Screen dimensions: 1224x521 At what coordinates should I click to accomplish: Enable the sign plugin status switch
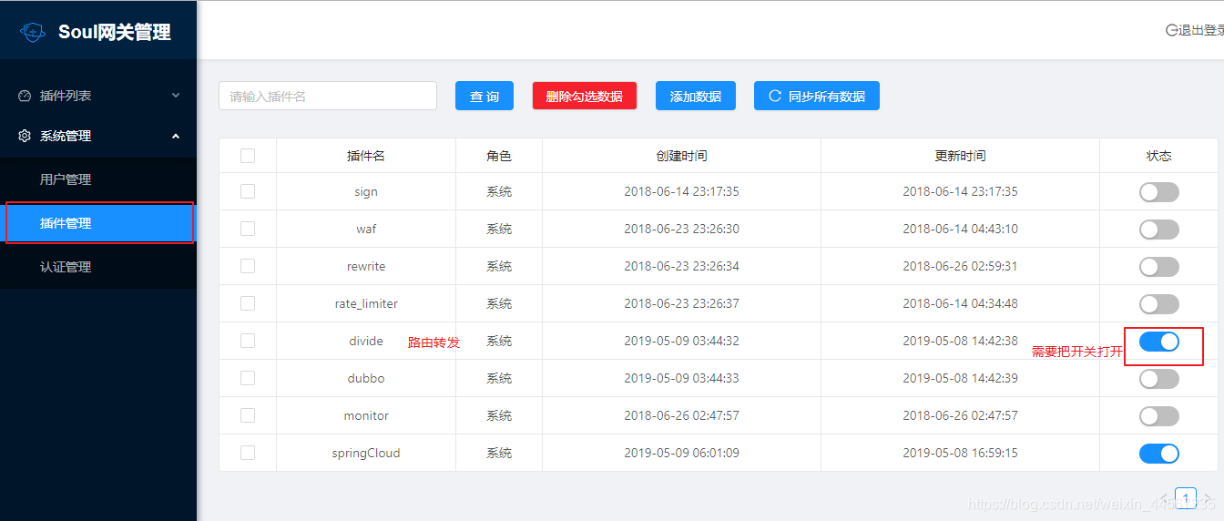pos(1159,192)
